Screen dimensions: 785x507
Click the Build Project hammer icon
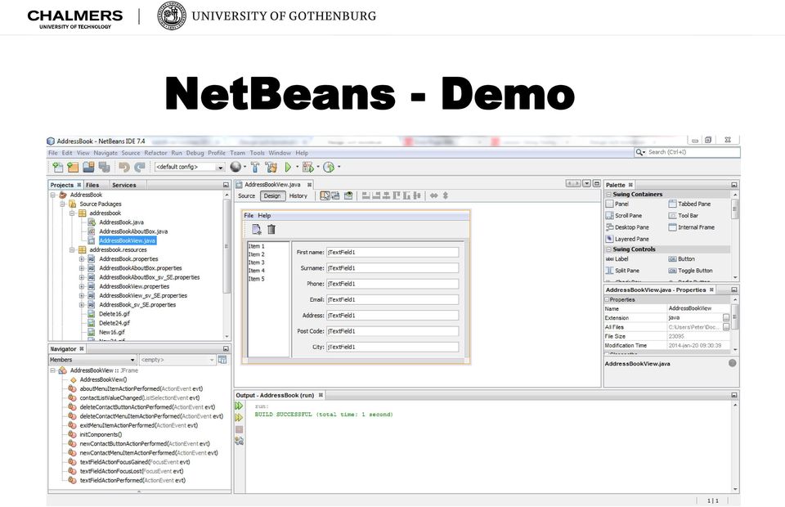click(255, 167)
